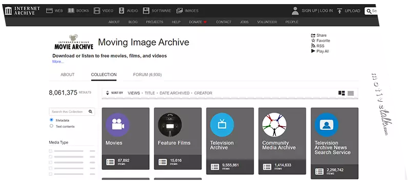Toggle the Sort By direction arrows
410x184 pixels.
tap(107, 93)
